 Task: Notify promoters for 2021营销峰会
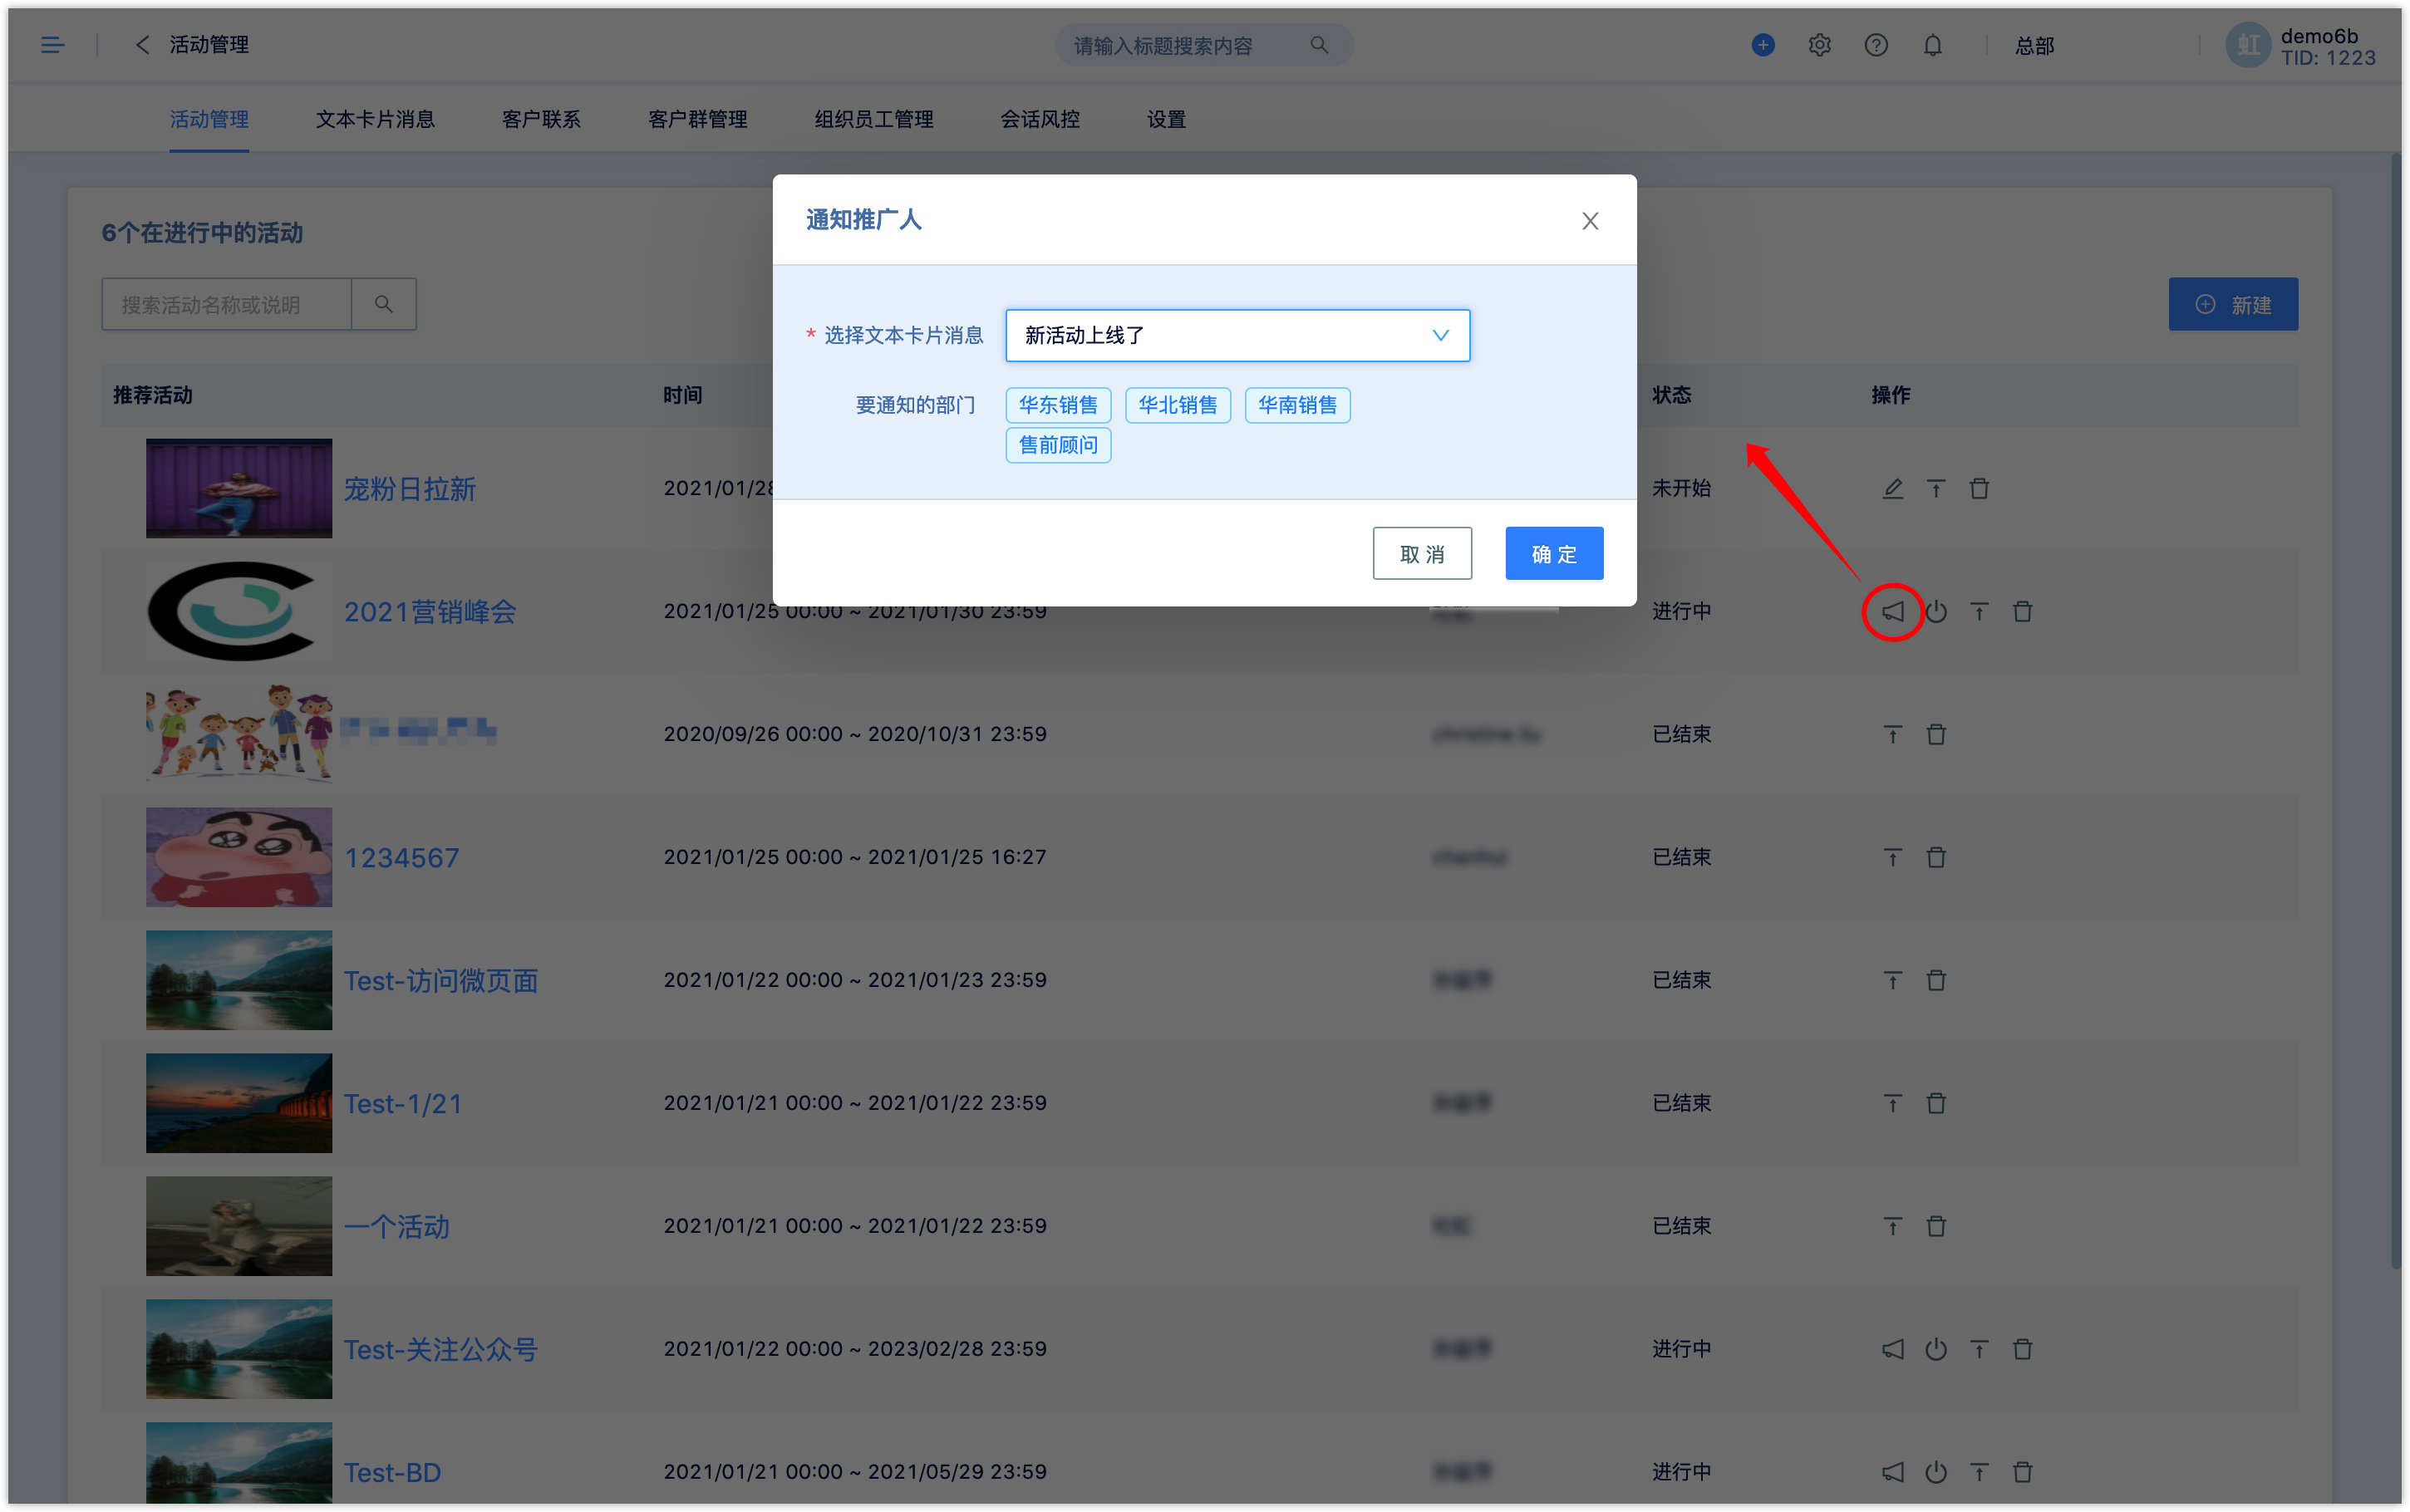click(1893, 612)
